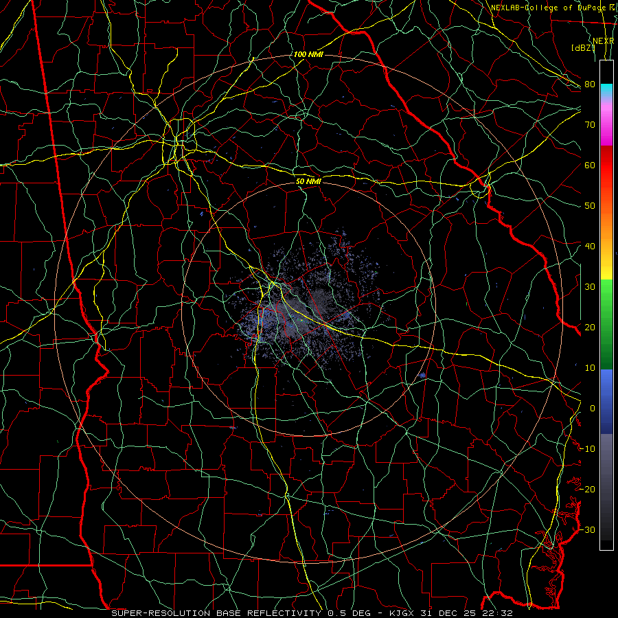Screen dimensions: 618x618
Task: Click the 100 NMI range ring label
Action: tap(308, 54)
